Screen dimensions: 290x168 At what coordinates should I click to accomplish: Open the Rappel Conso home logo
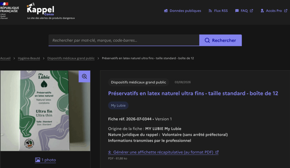click(40, 9)
